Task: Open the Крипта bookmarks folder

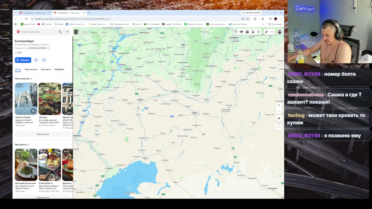Action: click(x=137, y=24)
